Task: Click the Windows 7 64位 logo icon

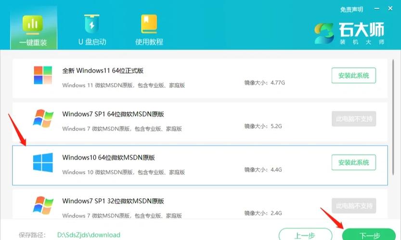Action: click(43, 119)
